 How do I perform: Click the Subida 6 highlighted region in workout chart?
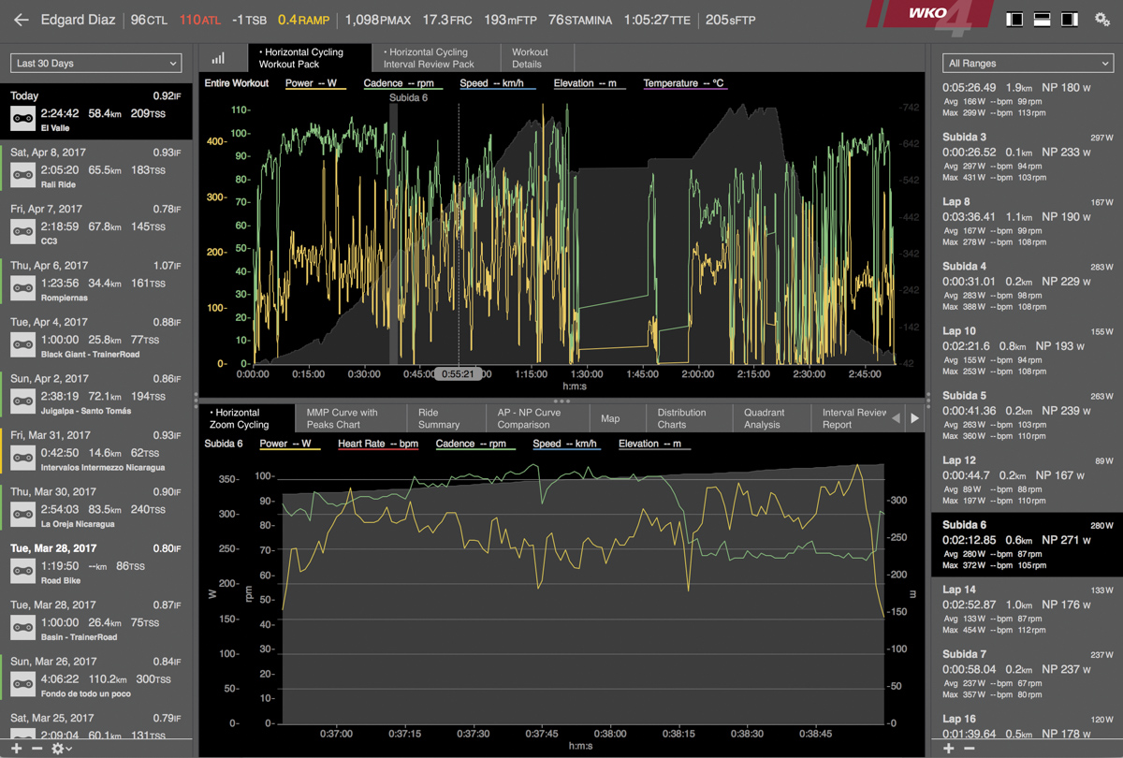coord(393,233)
